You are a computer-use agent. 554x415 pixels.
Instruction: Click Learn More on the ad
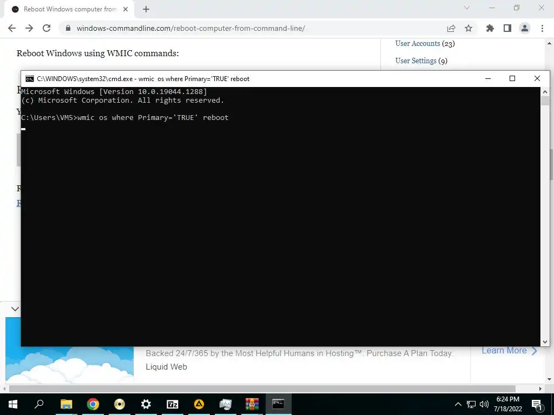tap(509, 350)
